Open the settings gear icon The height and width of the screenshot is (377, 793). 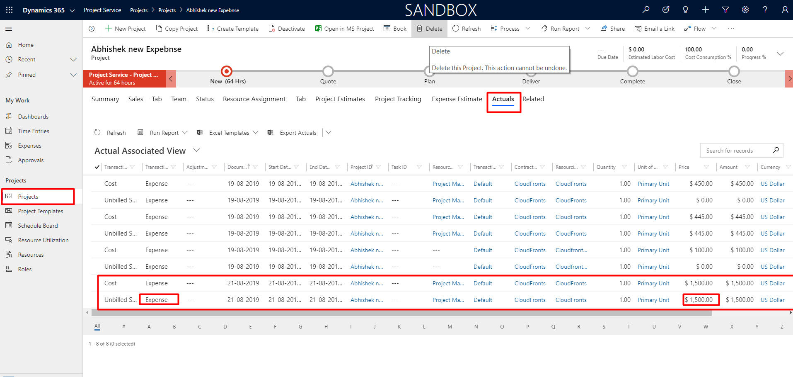coord(745,10)
